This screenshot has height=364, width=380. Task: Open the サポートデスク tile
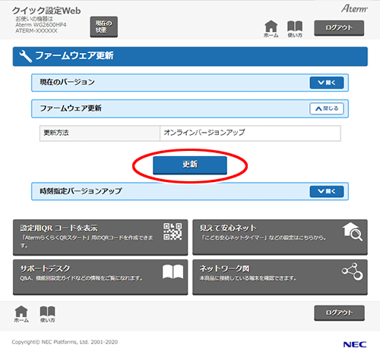tap(100, 277)
